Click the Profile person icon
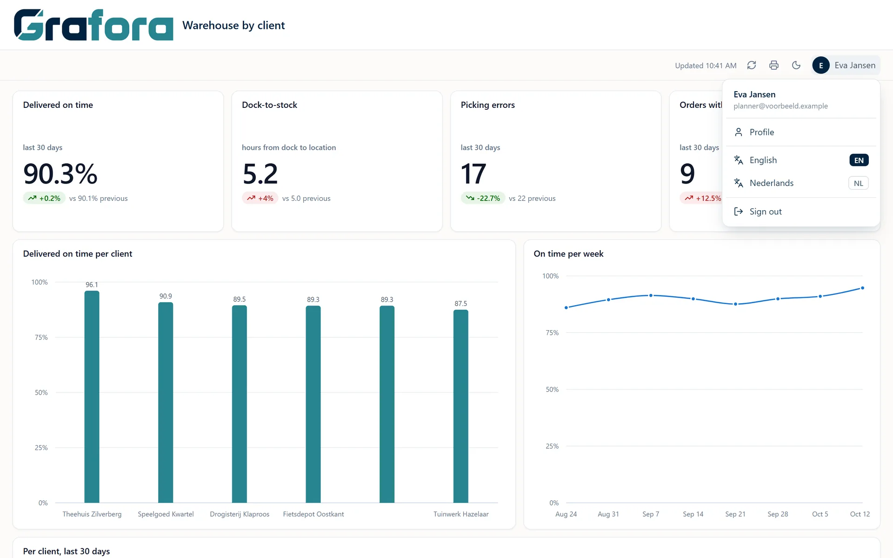The image size is (893, 558). point(738,132)
